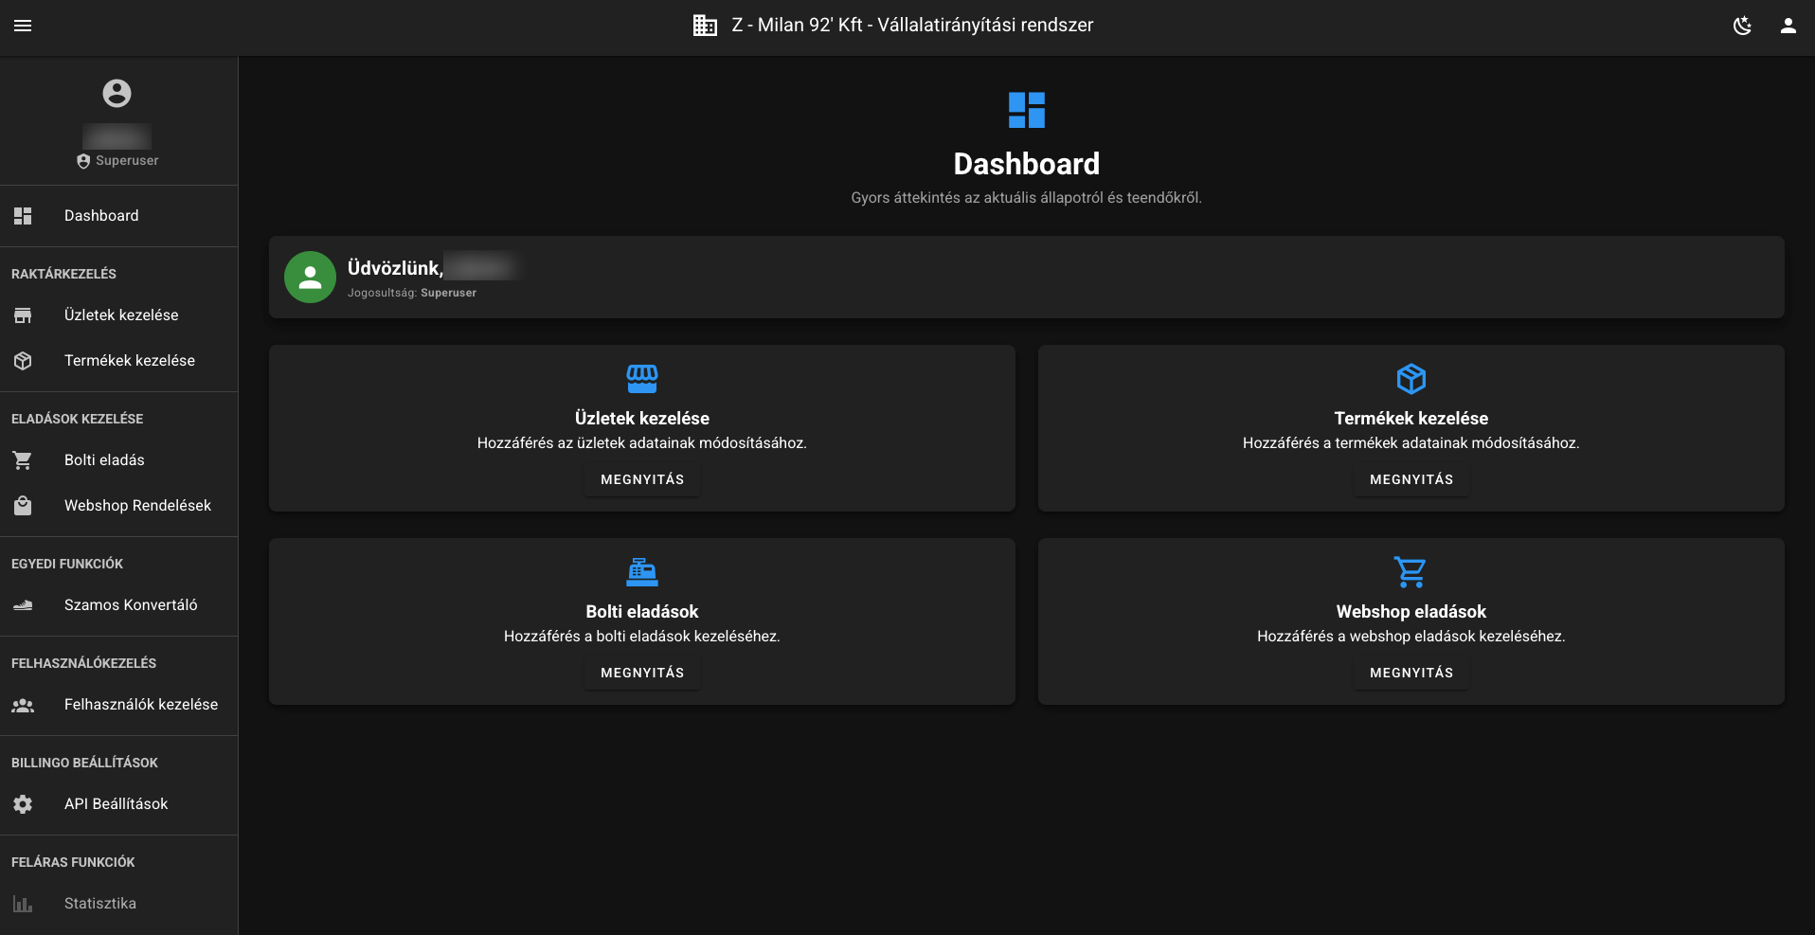
Task: Go to Termékek kezelése sidebar item
Action: tap(129, 361)
